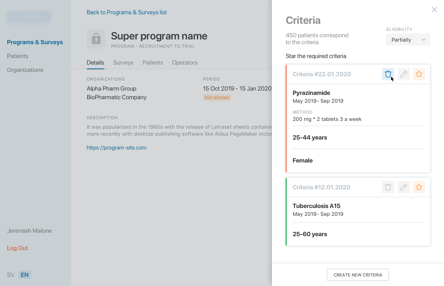Go back to Programs & Surveys list
444x286 pixels.
[x=127, y=12]
